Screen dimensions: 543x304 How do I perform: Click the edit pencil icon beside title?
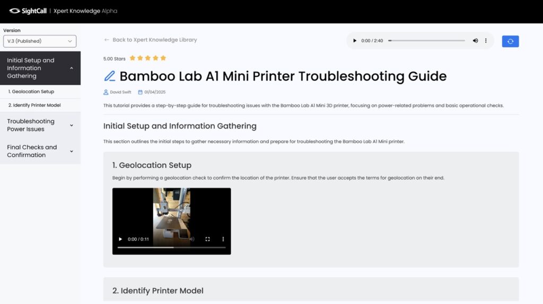pos(109,76)
